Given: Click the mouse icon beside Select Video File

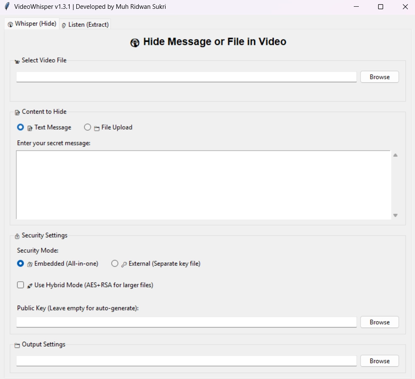Looking at the screenshot, I should pyautogui.click(x=17, y=61).
